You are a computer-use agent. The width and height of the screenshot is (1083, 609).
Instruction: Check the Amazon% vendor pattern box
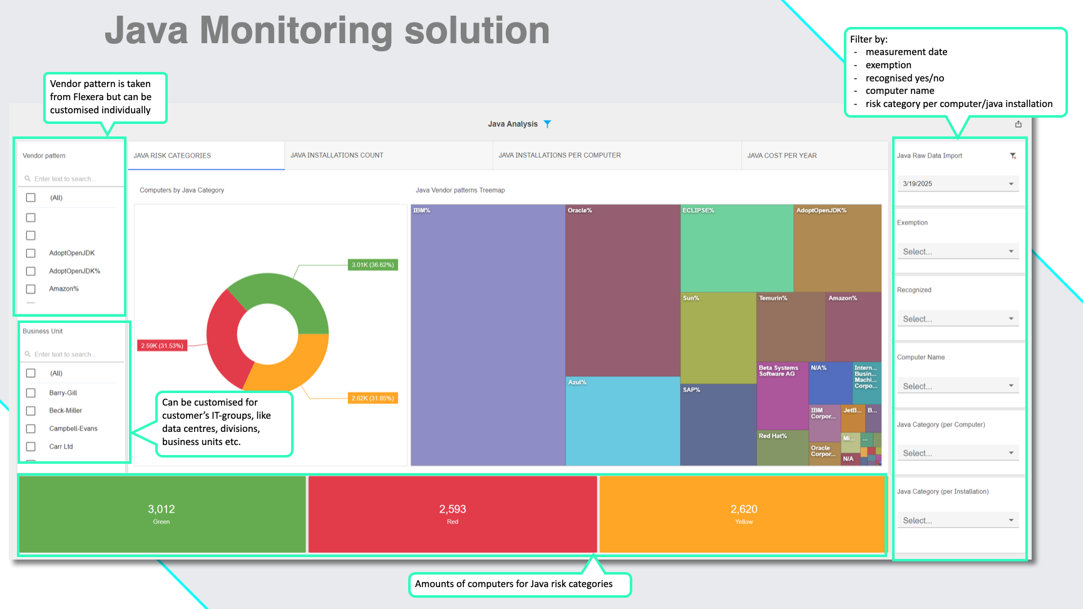pos(31,289)
